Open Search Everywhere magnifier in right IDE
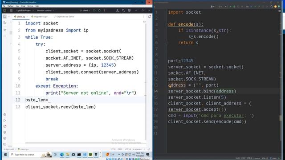 point(272,7)
